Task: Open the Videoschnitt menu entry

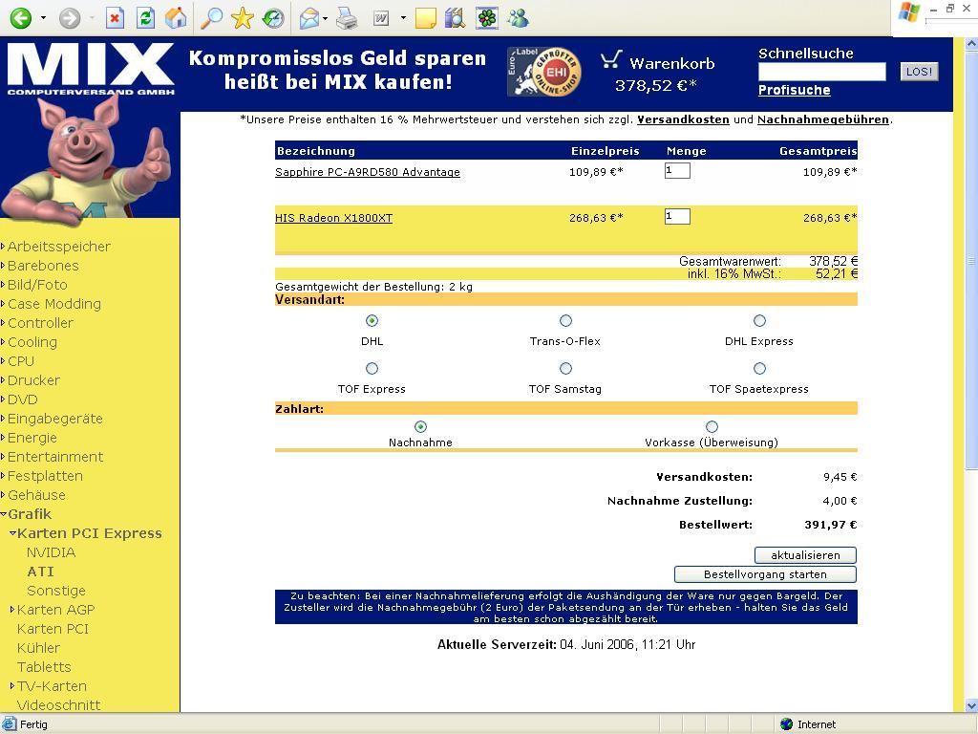Action: click(58, 705)
